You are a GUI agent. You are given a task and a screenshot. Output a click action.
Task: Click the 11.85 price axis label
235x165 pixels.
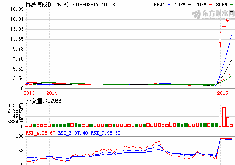[x=17, y=39]
